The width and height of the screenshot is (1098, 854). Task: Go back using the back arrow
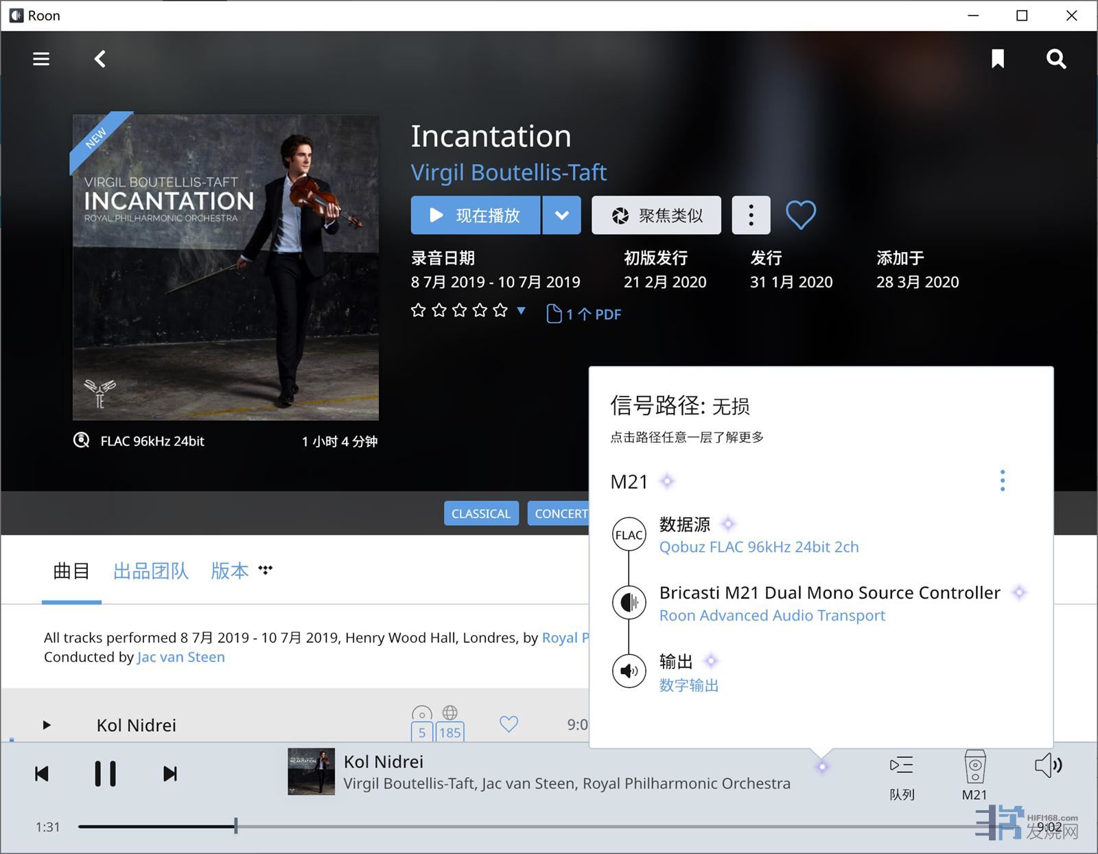coord(100,59)
